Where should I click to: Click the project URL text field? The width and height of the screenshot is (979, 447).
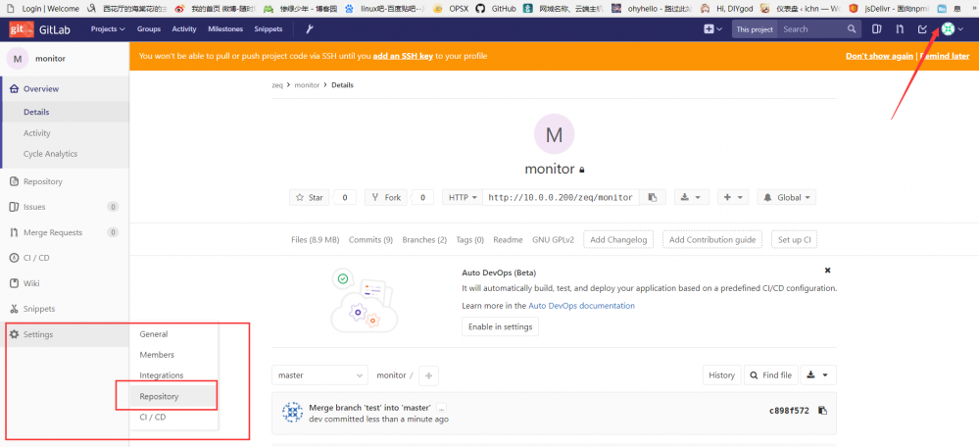click(562, 197)
